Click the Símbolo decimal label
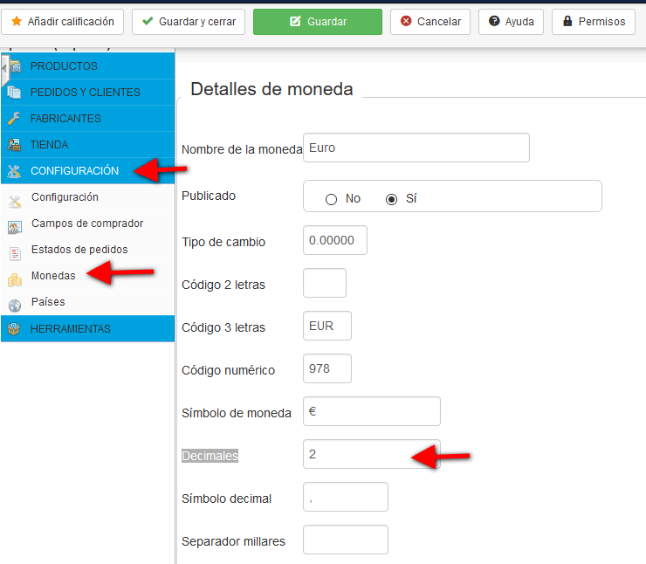The image size is (646, 564). click(x=227, y=499)
